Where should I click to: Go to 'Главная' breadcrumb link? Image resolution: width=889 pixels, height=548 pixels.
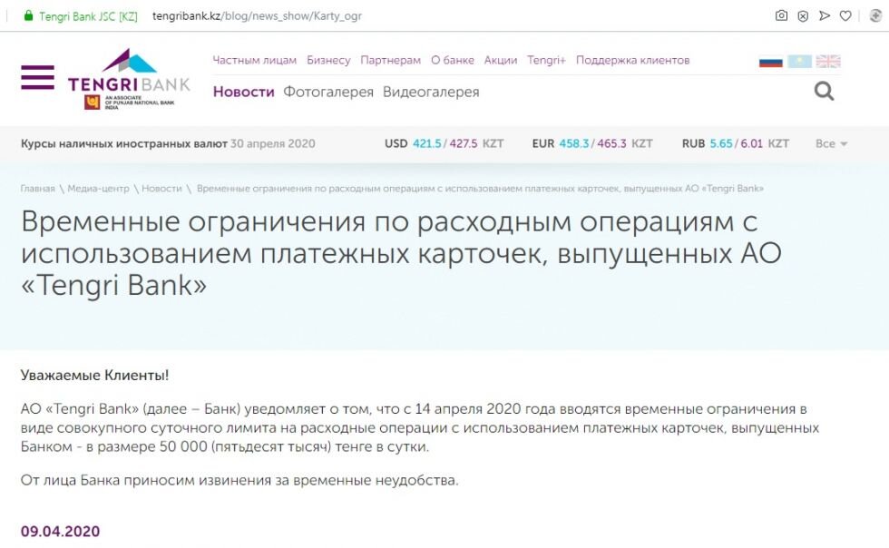(37, 189)
